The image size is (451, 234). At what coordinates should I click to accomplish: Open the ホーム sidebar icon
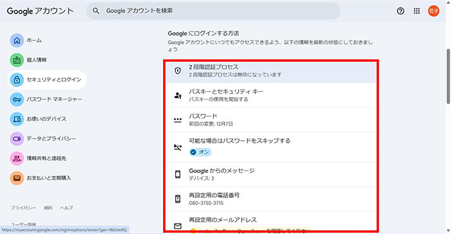click(17, 40)
